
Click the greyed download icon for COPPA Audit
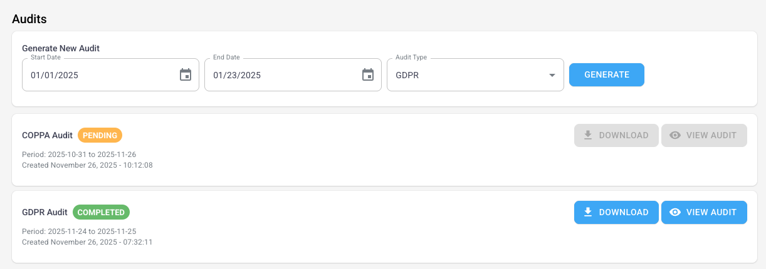pos(588,135)
